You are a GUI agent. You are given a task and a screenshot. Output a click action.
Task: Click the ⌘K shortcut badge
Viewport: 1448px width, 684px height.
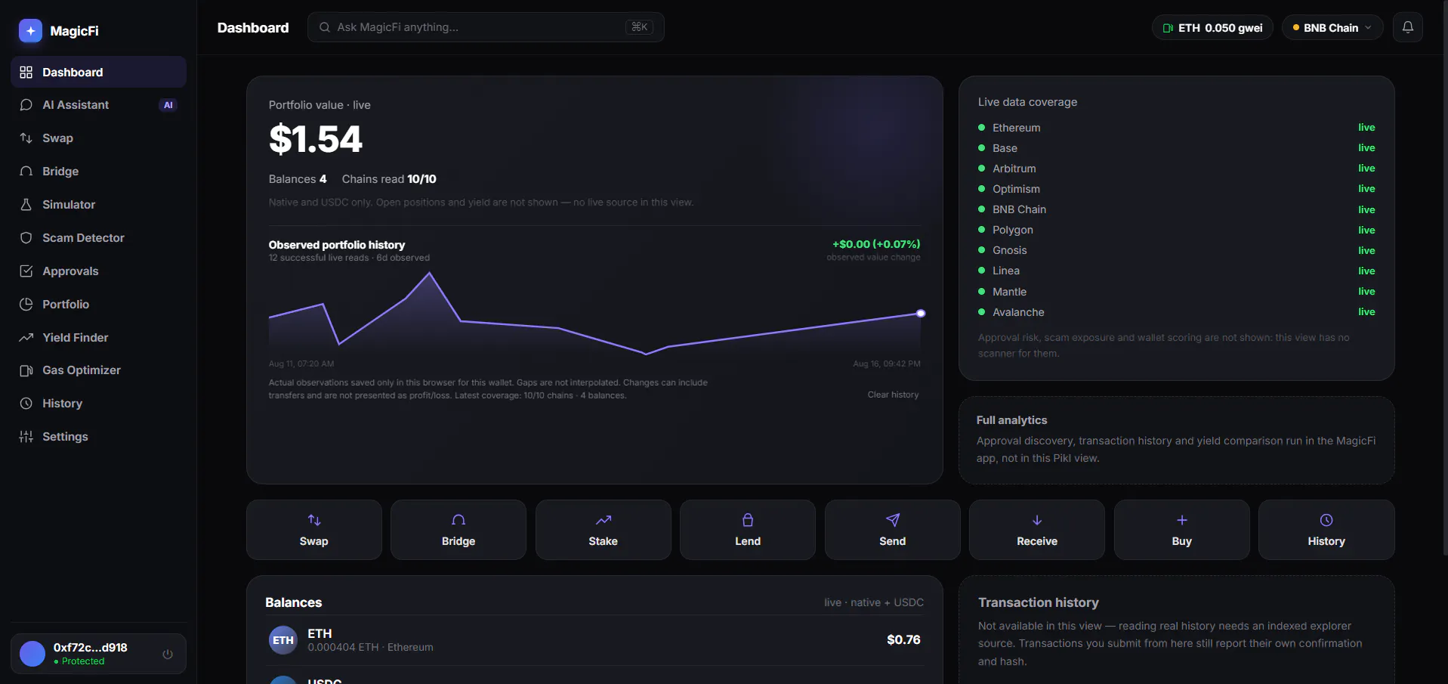(x=640, y=27)
